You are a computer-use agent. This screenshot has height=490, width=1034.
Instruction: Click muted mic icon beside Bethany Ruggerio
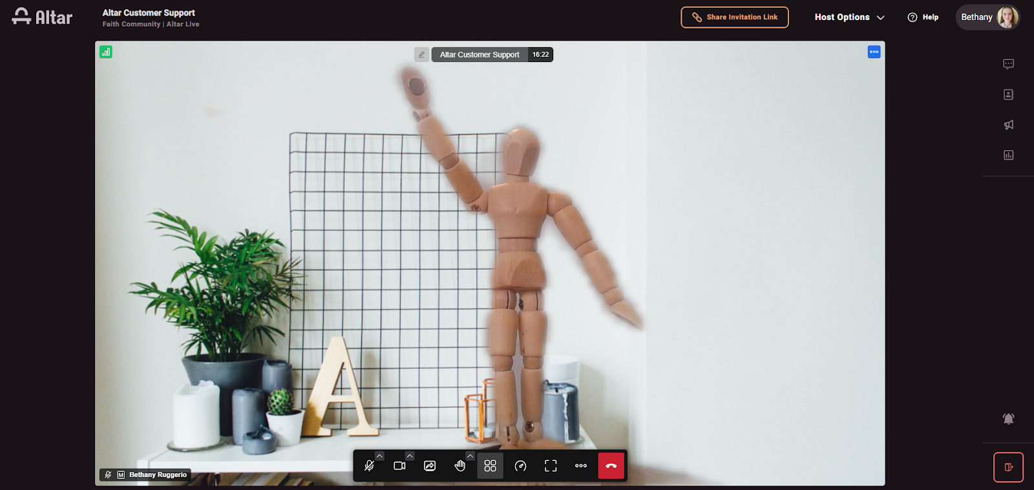click(108, 474)
